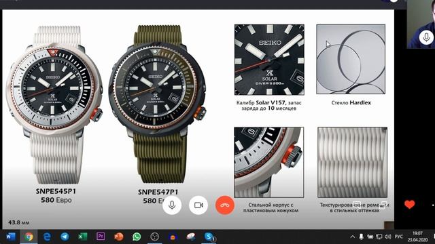Turn off the camera in call controls

tap(198, 205)
